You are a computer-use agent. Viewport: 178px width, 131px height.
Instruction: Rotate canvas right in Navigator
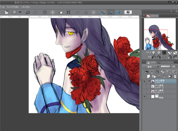[159, 57]
